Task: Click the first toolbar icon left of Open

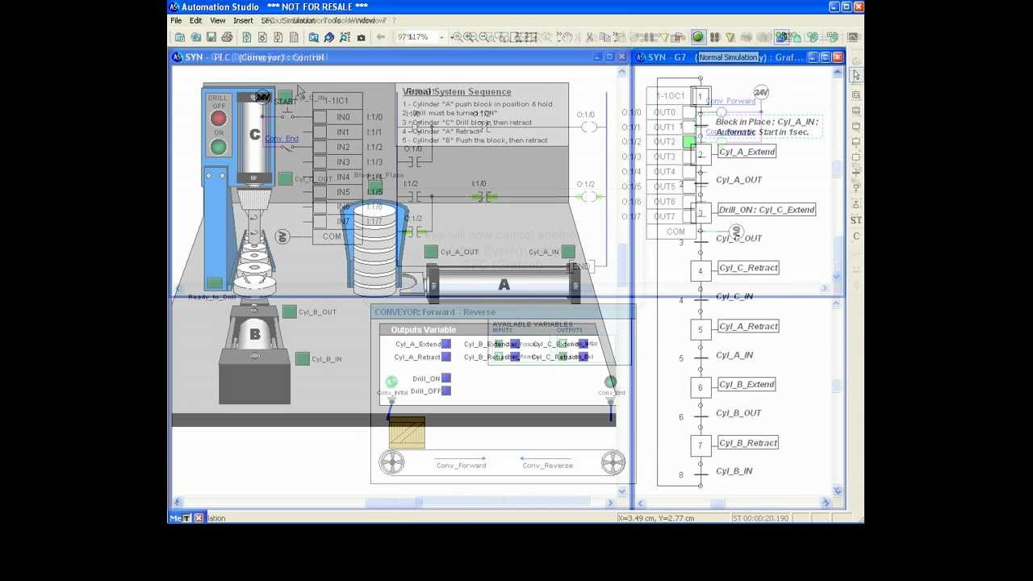Action: pos(180,37)
